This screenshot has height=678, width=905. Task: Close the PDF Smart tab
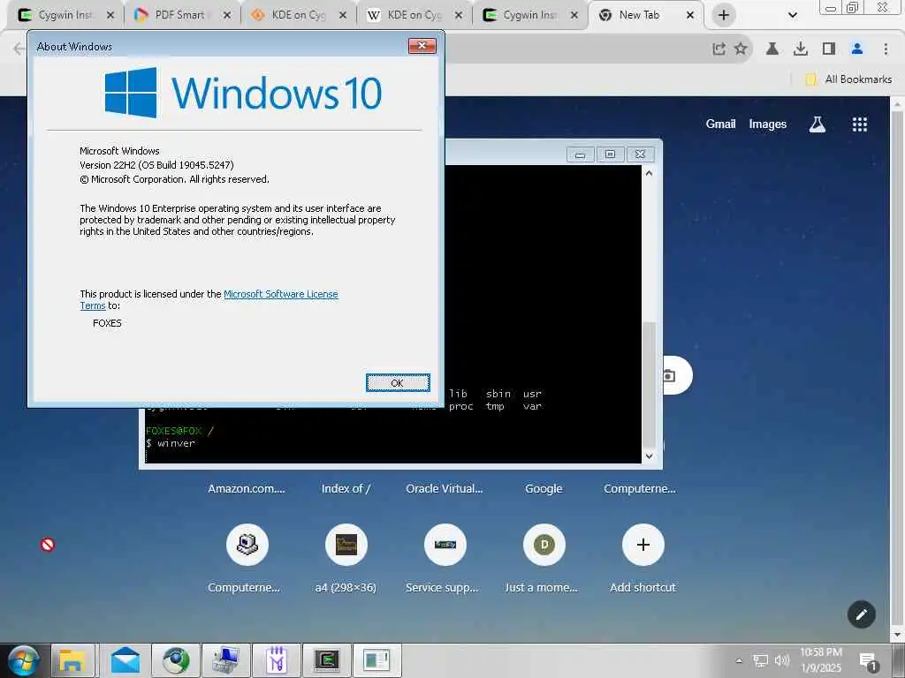tap(227, 16)
